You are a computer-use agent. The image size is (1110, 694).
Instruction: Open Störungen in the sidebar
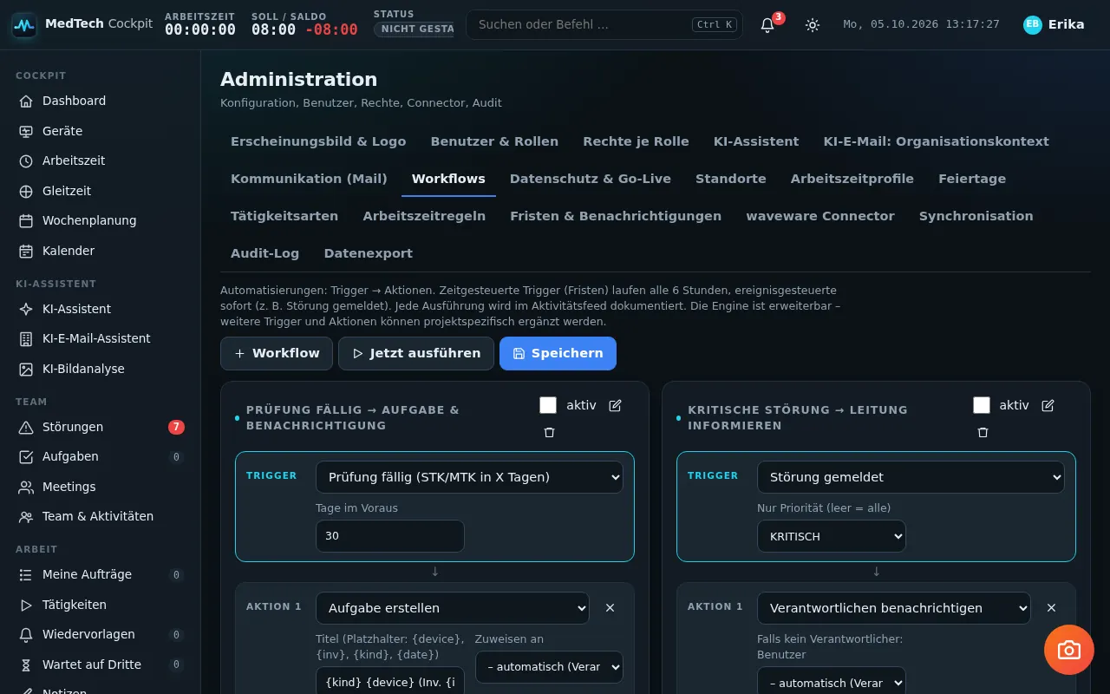[x=101, y=427]
